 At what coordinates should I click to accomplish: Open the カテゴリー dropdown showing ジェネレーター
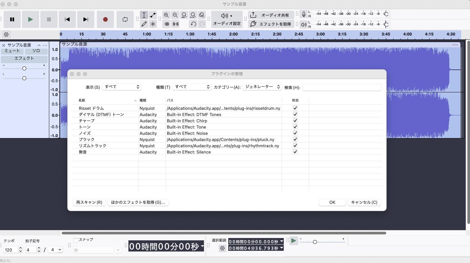tap(262, 87)
